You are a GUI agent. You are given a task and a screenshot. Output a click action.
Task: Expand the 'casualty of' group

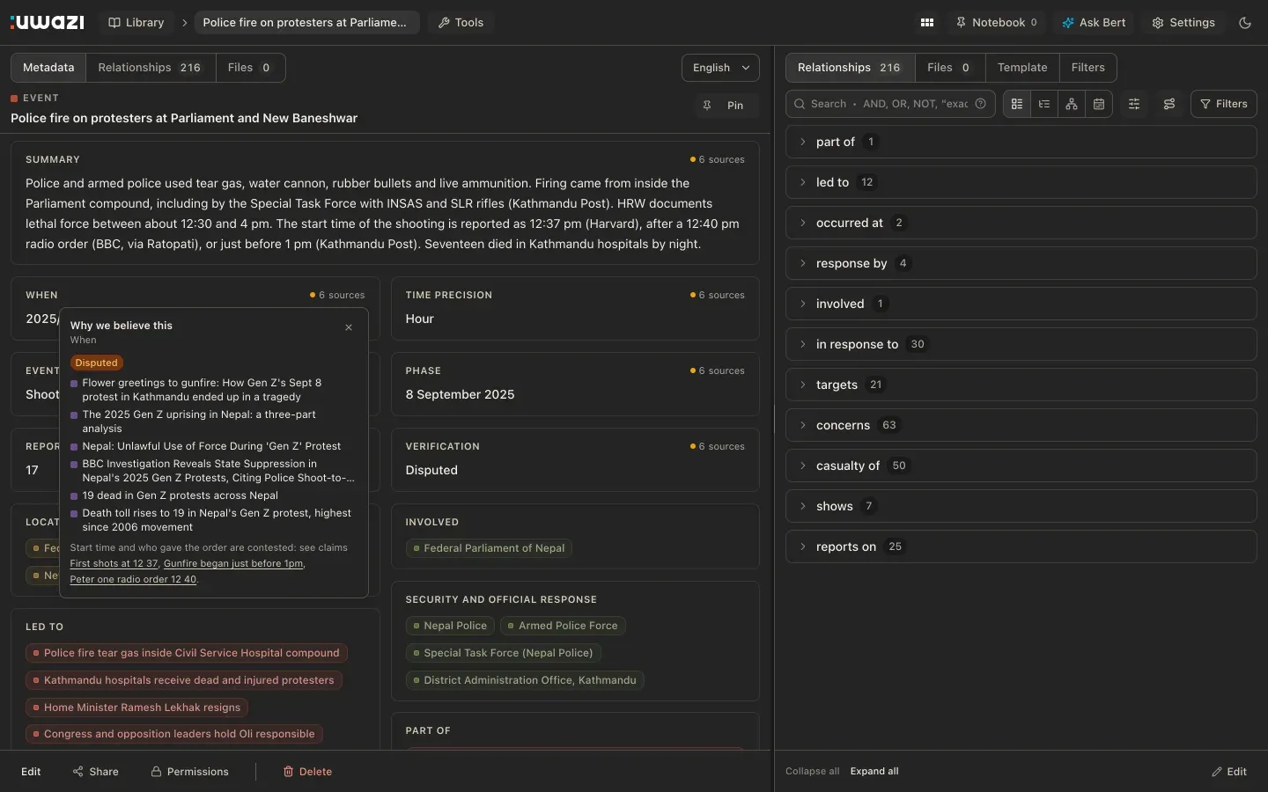tap(1021, 466)
